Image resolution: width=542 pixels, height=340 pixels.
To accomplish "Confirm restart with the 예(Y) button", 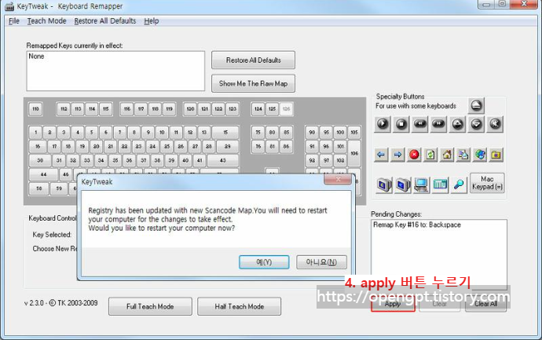I will [264, 262].
